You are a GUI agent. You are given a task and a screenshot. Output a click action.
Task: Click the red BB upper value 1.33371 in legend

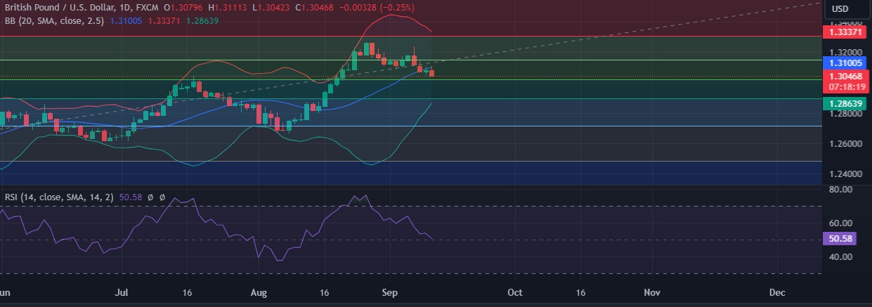point(163,21)
